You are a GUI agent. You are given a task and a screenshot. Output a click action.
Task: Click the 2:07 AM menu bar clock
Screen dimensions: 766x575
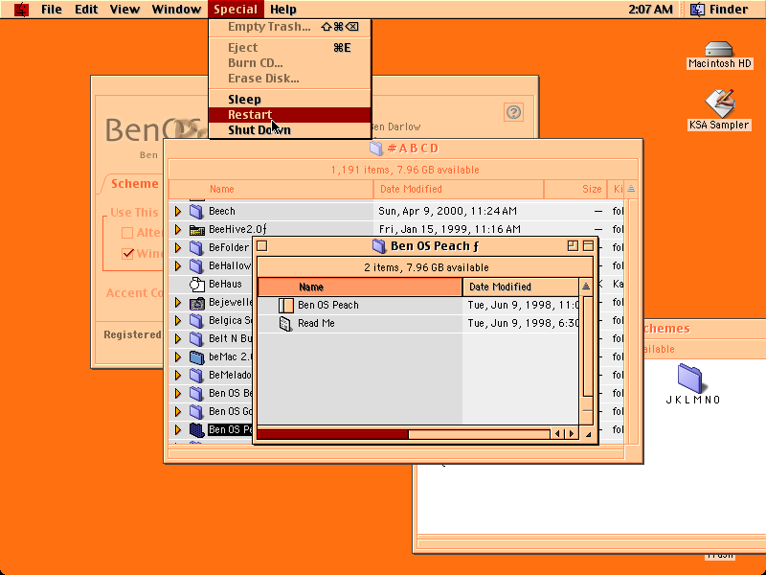click(650, 10)
